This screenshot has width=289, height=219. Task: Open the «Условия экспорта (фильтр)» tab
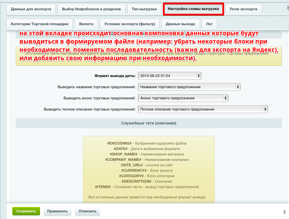129,24
